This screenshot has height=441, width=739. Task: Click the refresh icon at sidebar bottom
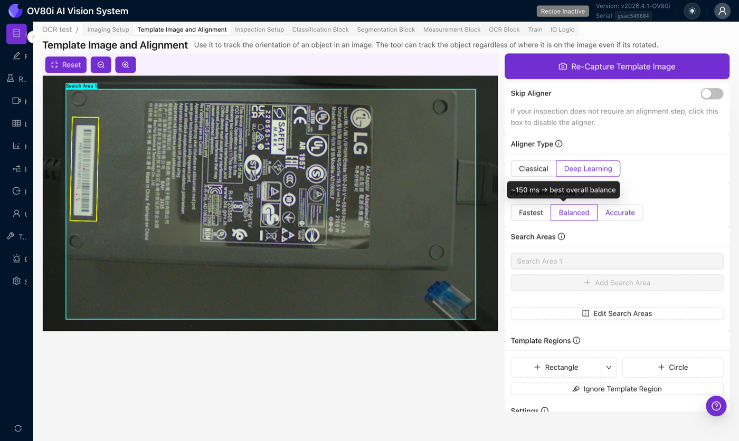[x=18, y=428]
